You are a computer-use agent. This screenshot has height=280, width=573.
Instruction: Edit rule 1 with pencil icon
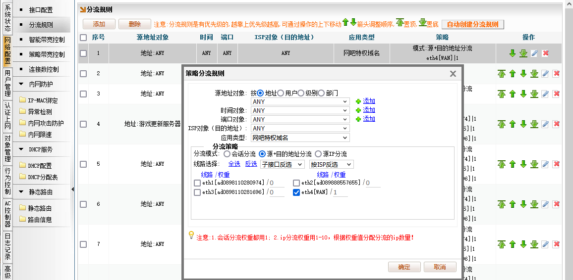pyautogui.click(x=534, y=53)
